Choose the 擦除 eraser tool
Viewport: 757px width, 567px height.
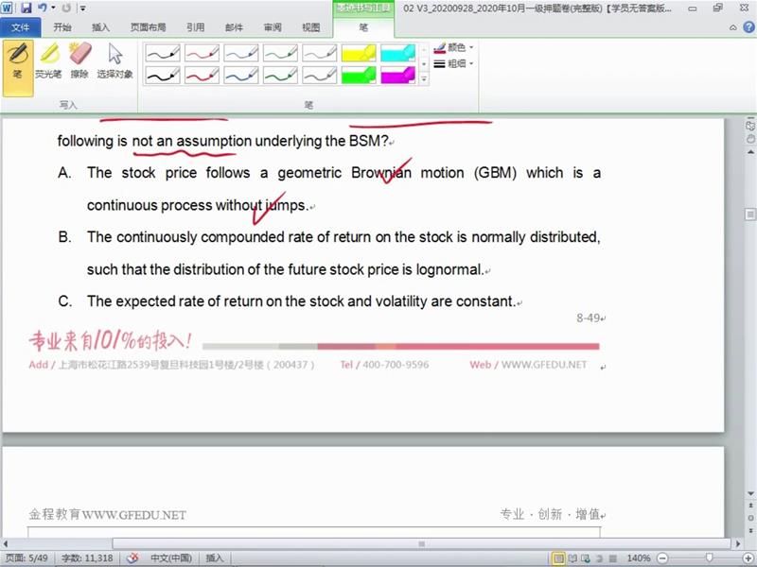tap(79, 60)
